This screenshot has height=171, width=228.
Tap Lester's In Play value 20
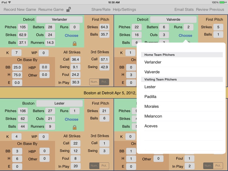76,166
